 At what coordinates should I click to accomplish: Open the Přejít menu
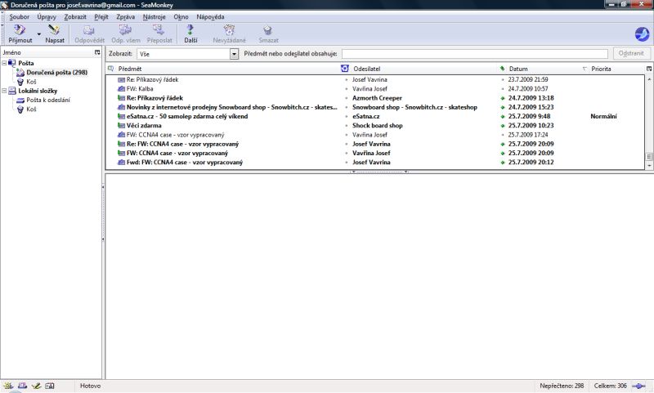[x=101, y=17]
